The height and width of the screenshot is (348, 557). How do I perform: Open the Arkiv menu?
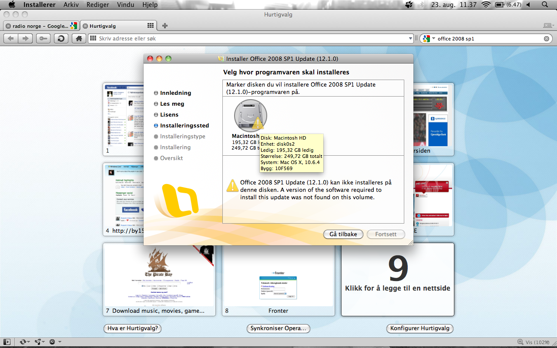pyautogui.click(x=71, y=5)
